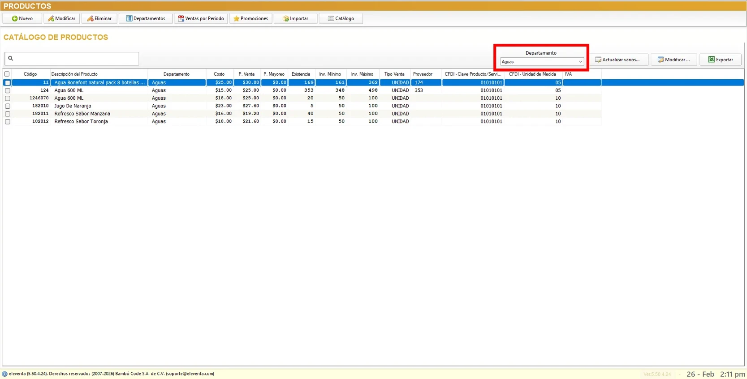747x379 pixels.
Task: Sort by the Existencia column header
Action: [x=301, y=74]
